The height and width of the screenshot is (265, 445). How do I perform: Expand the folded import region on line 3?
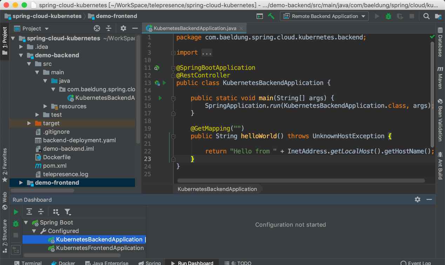[x=173, y=53]
